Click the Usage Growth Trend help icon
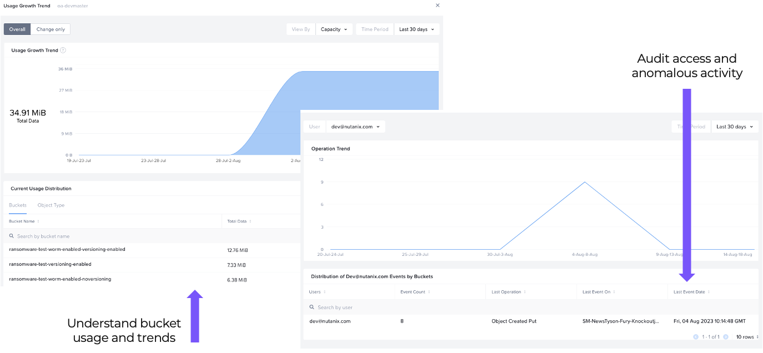Screen dimensions: 763x353 pyautogui.click(x=63, y=51)
